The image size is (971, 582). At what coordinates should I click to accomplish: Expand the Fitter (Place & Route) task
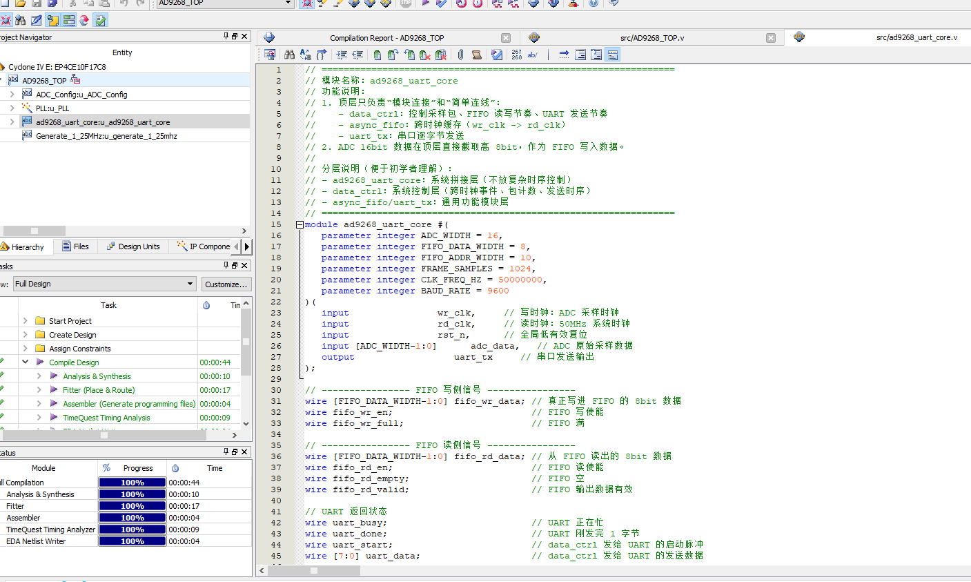pyautogui.click(x=39, y=390)
